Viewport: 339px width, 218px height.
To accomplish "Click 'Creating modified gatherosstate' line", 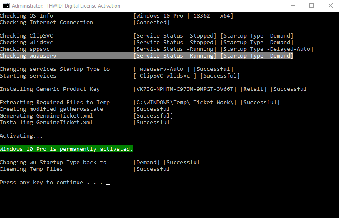I will coord(51,109).
